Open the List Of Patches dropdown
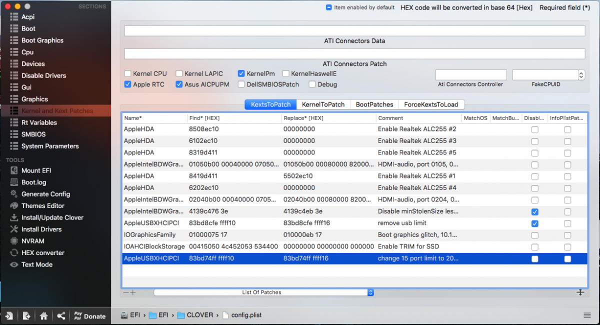This screenshot has height=325, width=600. [264, 292]
